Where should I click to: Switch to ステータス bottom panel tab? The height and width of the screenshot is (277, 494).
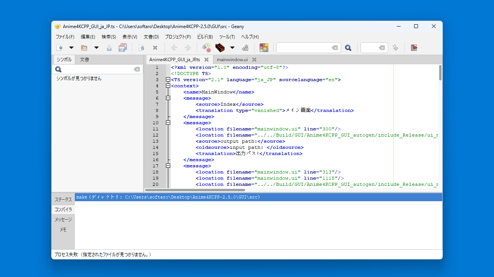(63, 200)
